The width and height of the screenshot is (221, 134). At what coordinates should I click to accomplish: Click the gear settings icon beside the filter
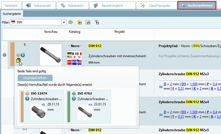pyautogui.click(x=70, y=22)
